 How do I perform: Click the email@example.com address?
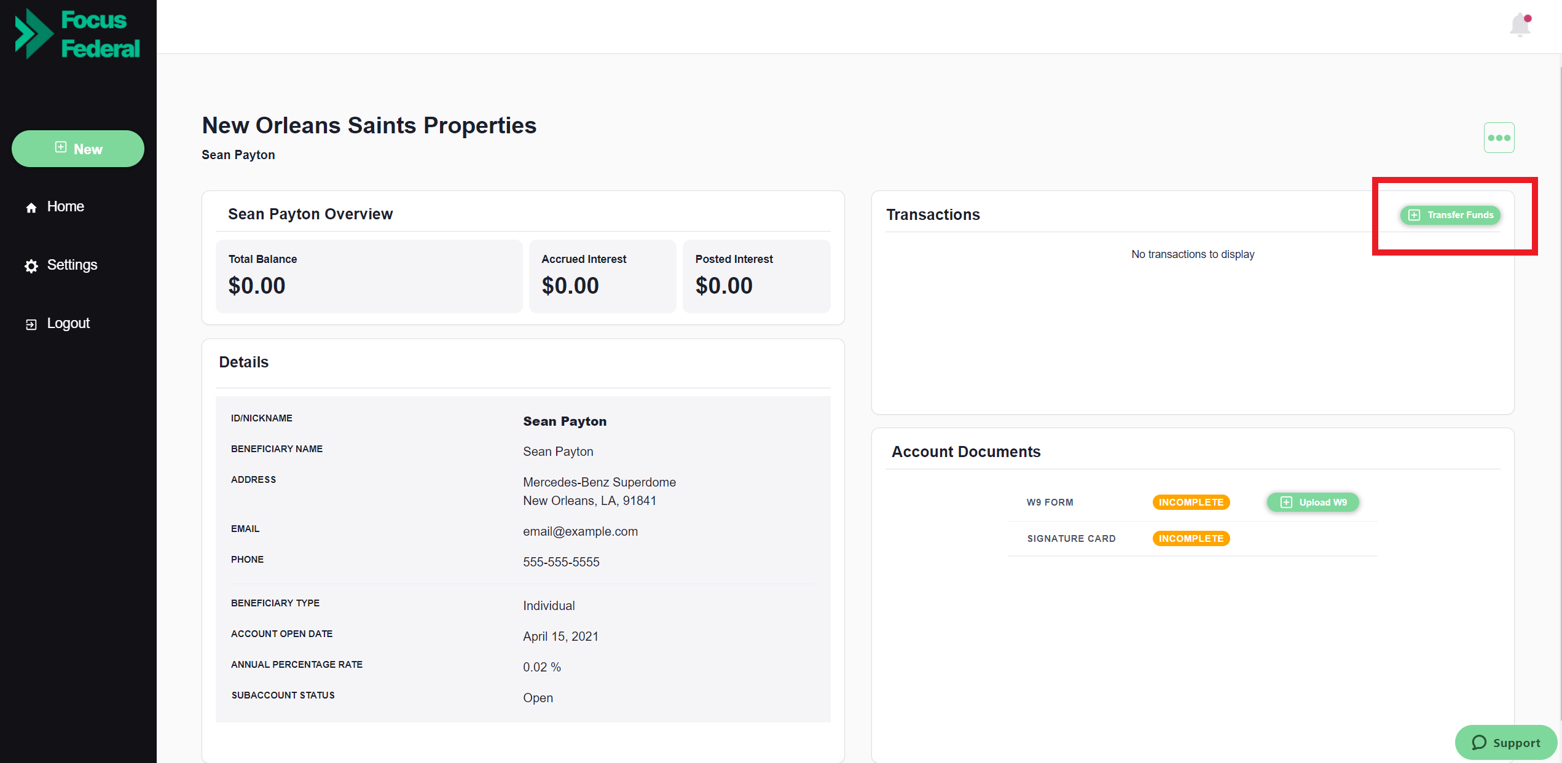point(580,531)
